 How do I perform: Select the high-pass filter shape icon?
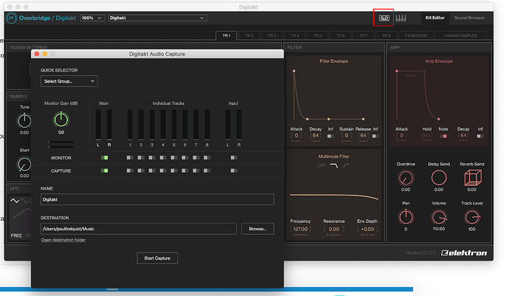point(347,165)
